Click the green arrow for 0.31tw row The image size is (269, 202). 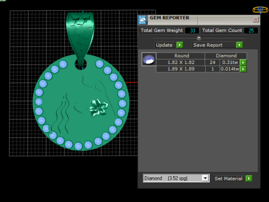click(x=243, y=62)
